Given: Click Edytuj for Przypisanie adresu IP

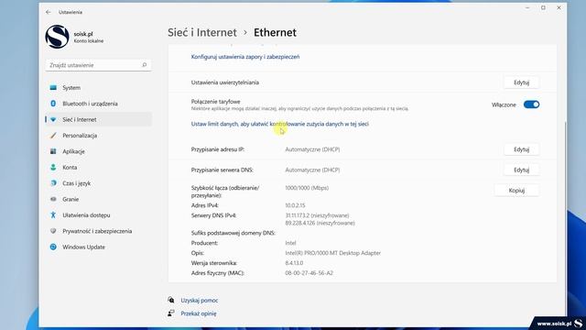Looking at the screenshot, I should 521,149.
